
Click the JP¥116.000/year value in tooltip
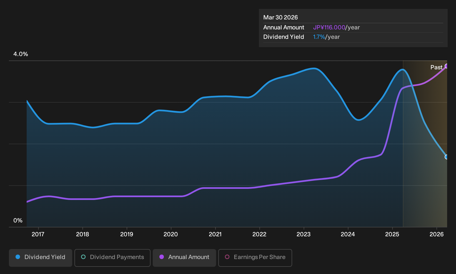[x=336, y=27]
